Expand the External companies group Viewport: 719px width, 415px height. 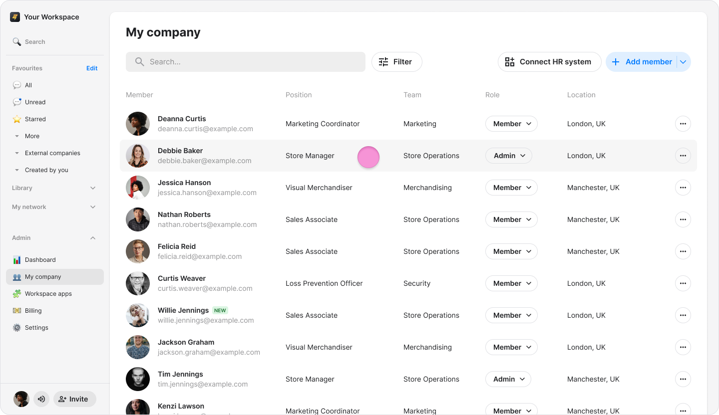(17, 153)
